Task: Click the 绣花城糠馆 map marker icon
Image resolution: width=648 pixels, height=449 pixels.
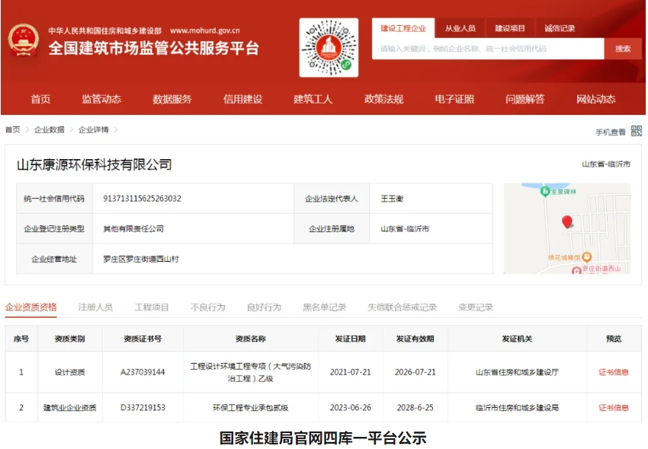Action: click(x=586, y=257)
